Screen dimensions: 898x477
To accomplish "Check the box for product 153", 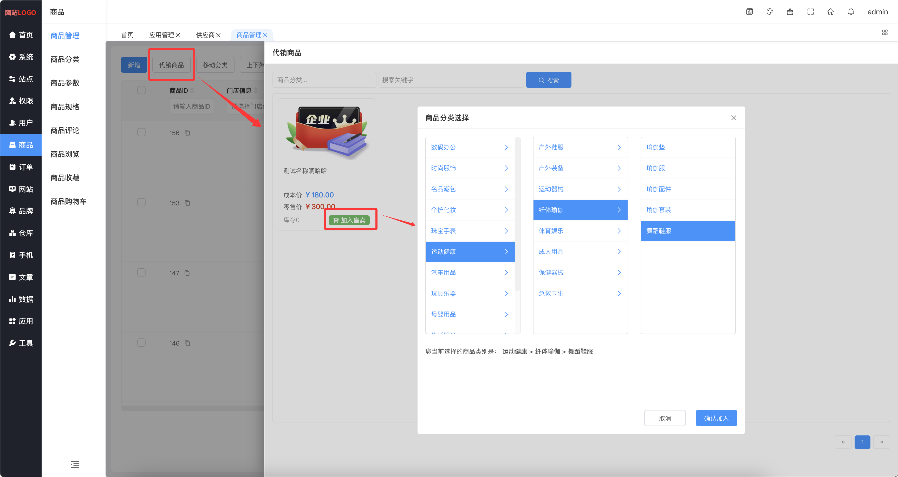I will click(141, 202).
